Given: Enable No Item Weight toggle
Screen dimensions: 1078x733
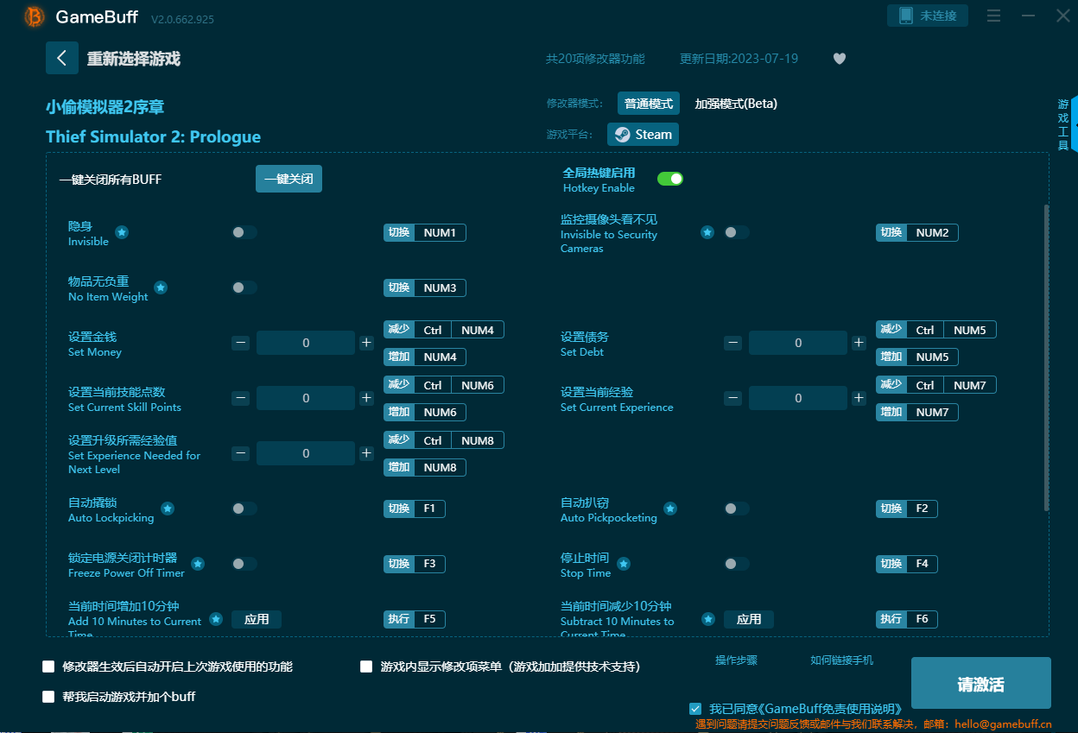Looking at the screenshot, I should (244, 288).
